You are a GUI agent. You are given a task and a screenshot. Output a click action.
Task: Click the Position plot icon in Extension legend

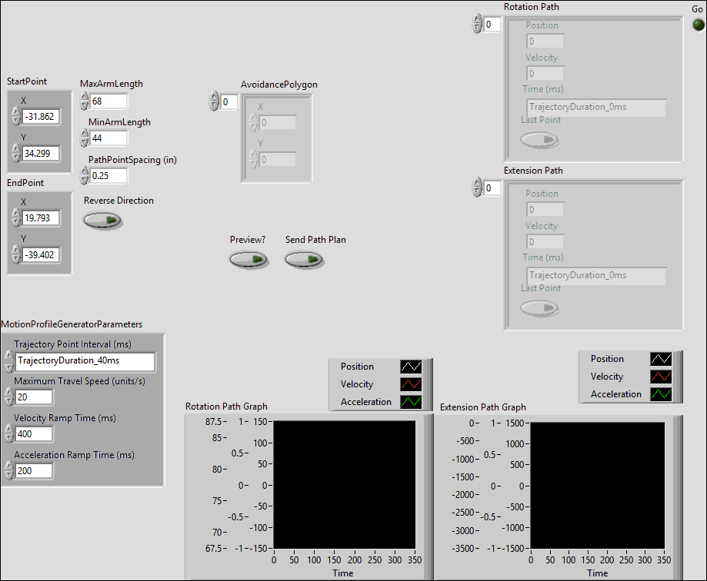661,359
